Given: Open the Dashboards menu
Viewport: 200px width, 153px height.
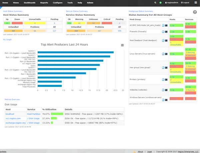Looking at the screenshot, I should pos(30,2).
